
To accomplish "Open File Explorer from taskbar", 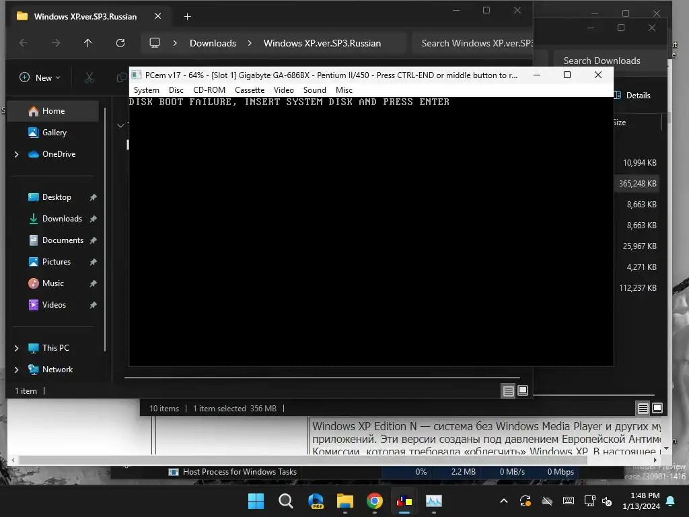I will [345, 501].
